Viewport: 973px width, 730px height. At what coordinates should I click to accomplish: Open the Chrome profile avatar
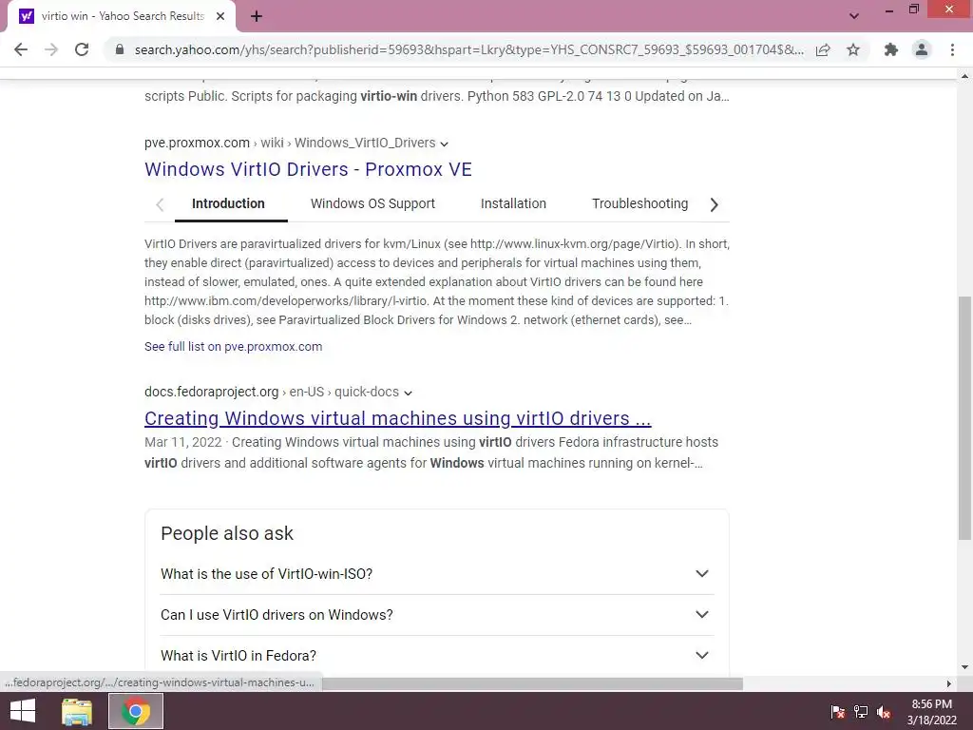922,49
